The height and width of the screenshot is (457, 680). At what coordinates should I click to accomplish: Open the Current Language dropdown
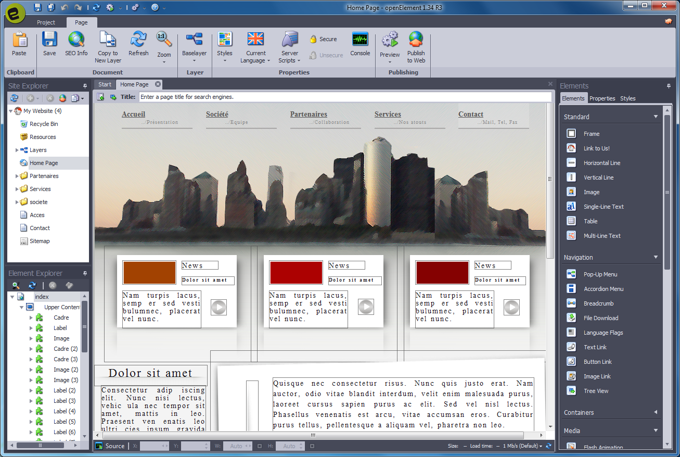click(268, 61)
